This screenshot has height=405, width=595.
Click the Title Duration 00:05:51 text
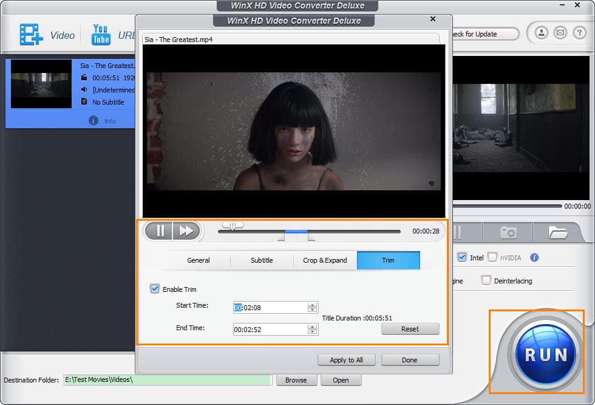pos(357,318)
